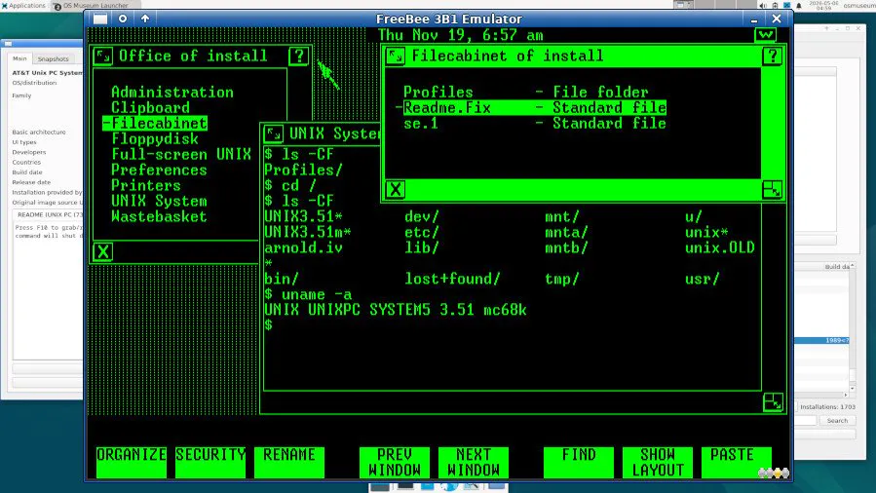876x493 pixels.
Task: Switch to Snapshots tab in launcher window
Action: (x=53, y=58)
